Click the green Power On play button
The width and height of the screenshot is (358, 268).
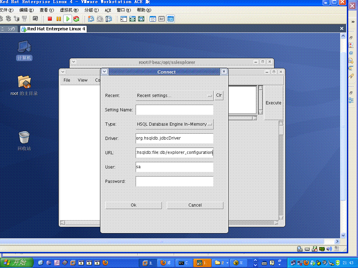68,19
